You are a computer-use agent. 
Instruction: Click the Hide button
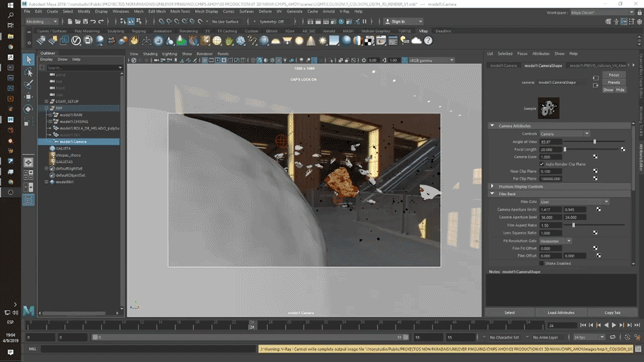[x=620, y=90]
